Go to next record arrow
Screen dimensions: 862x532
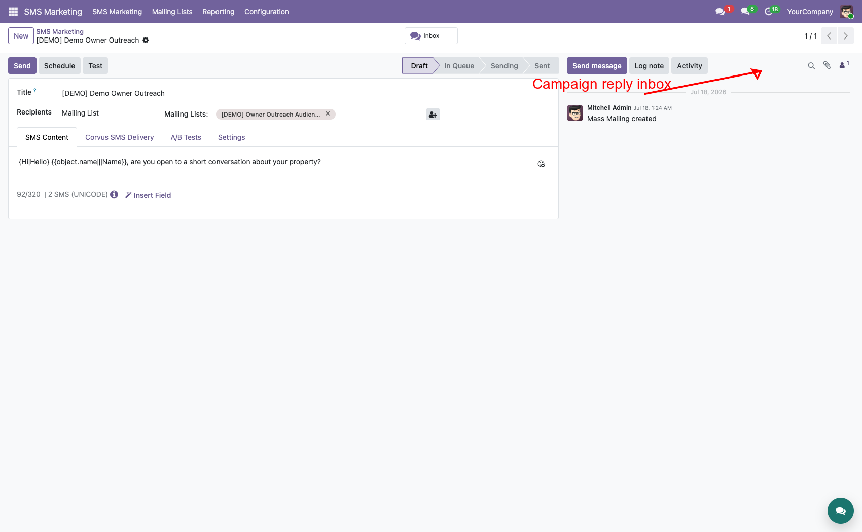[845, 36]
